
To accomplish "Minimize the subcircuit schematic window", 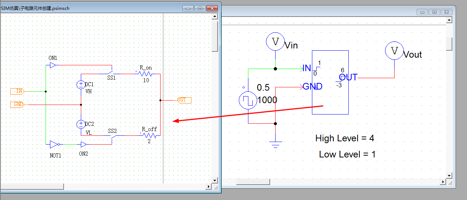I will pos(188,8).
